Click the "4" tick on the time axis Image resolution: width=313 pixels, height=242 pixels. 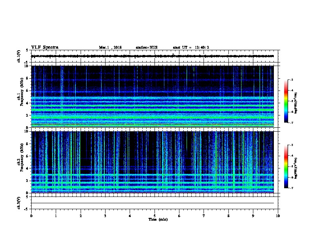pos(130,216)
